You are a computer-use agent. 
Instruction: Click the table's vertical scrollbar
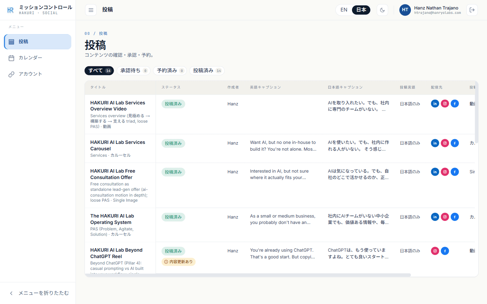click(477, 111)
